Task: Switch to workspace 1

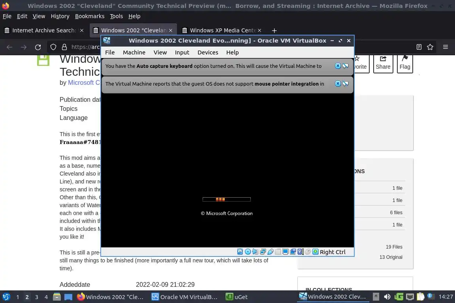Action: click(x=18, y=297)
